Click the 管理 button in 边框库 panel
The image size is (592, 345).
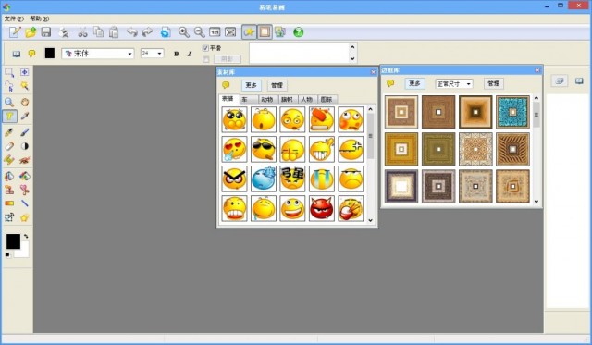coord(493,83)
